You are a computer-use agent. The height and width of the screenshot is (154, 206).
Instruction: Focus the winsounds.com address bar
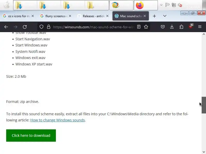point(93,27)
